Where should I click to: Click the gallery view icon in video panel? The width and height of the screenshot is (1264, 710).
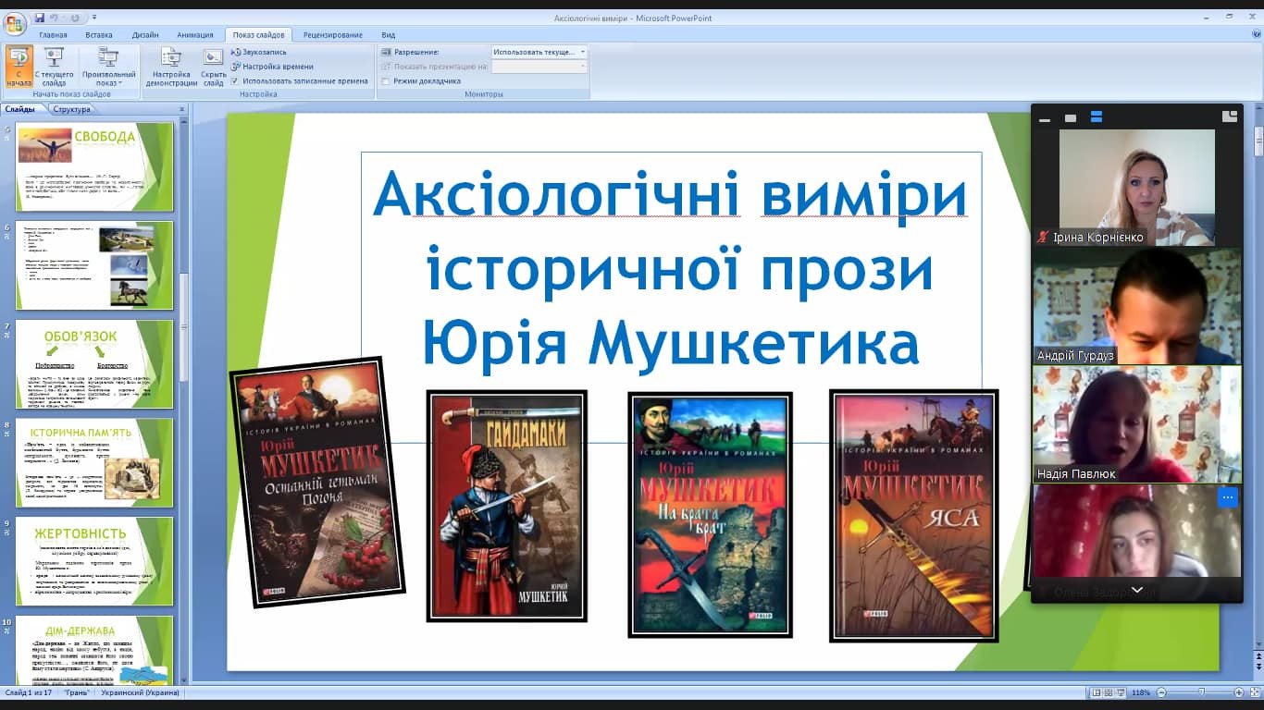point(1229,116)
